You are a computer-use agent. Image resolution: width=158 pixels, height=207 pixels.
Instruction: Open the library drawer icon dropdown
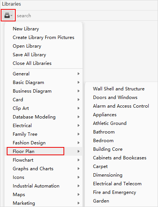pos(8,15)
